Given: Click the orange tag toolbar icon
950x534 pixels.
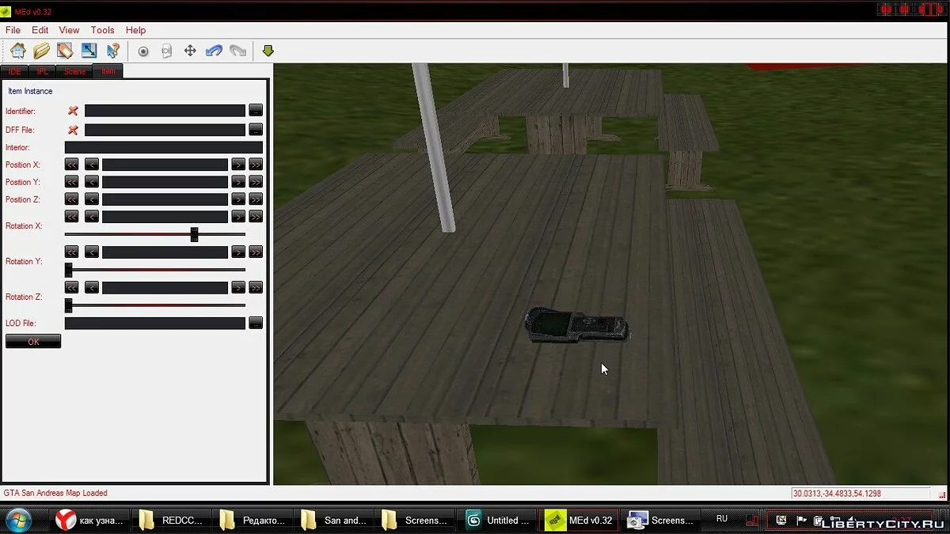Looking at the screenshot, I should point(65,51).
